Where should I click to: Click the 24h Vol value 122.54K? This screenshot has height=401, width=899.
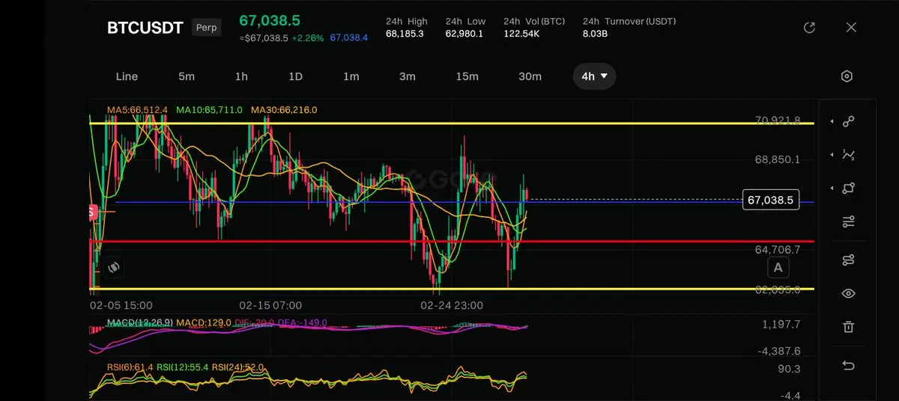click(x=521, y=34)
